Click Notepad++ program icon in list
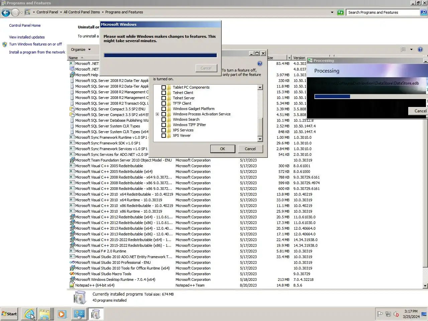 coord(72,285)
